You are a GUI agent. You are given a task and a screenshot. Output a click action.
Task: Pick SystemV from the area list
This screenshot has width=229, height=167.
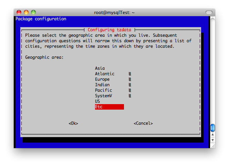pyautogui.click(x=103, y=96)
